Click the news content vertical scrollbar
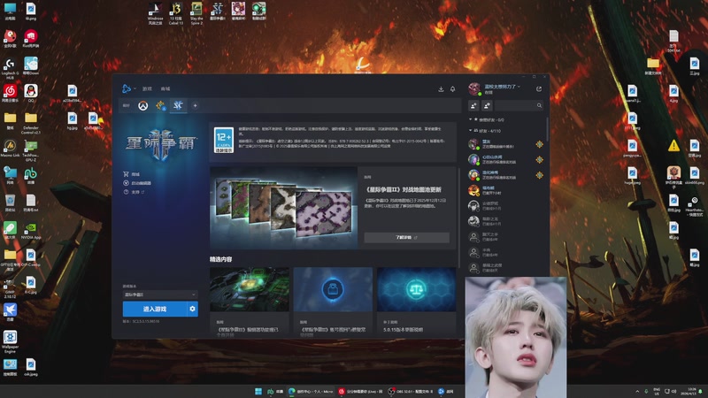 (458, 217)
